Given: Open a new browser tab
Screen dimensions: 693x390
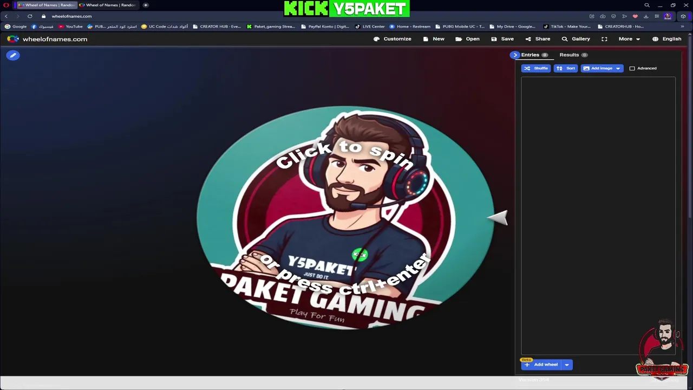Looking at the screenshot, I should point(146,5).
